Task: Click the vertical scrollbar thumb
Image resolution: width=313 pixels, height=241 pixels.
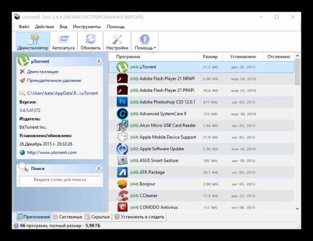Action: [x=297, y=71]
